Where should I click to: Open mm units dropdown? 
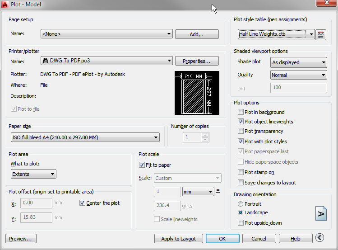pyautogui.click(x=198, y=192)
